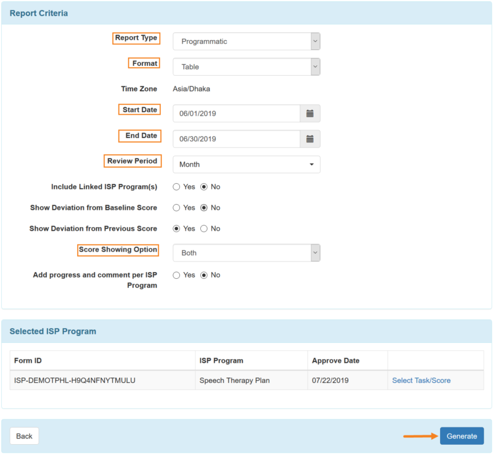Viewport: 493px width, 454px height.
Task: Click the Back button
Action: [x=23, y=435]
